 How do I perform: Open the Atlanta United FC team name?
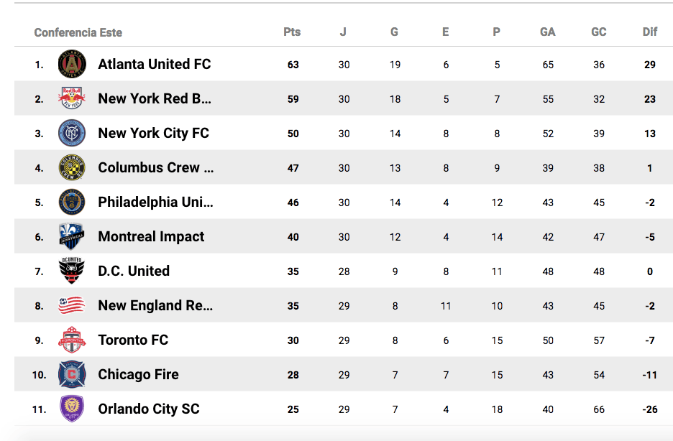pyautogui.click(x=155, y=65)
